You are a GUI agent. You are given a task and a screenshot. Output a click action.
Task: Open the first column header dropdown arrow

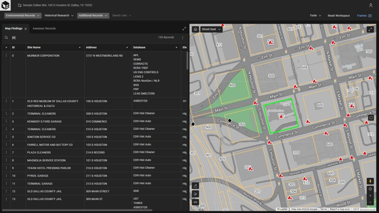pos(6,48)
